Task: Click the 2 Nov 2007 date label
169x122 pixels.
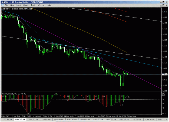Action: pos(5,116)
